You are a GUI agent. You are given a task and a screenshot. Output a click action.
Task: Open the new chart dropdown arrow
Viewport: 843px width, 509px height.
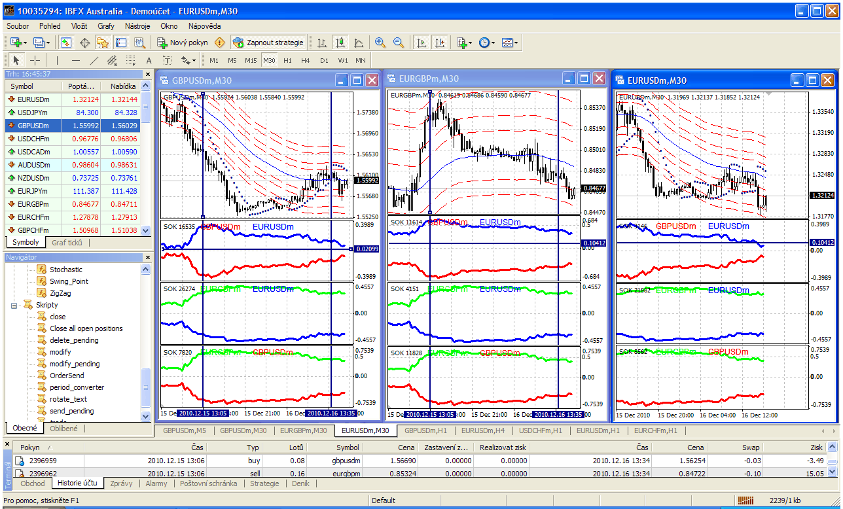coord(25,43)
